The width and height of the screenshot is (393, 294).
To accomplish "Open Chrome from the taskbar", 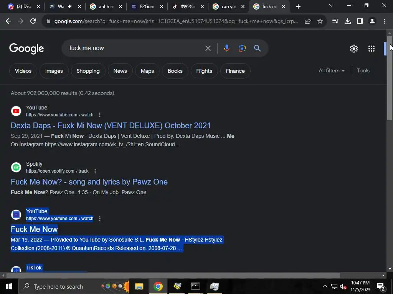I will (x=158, y=286).
